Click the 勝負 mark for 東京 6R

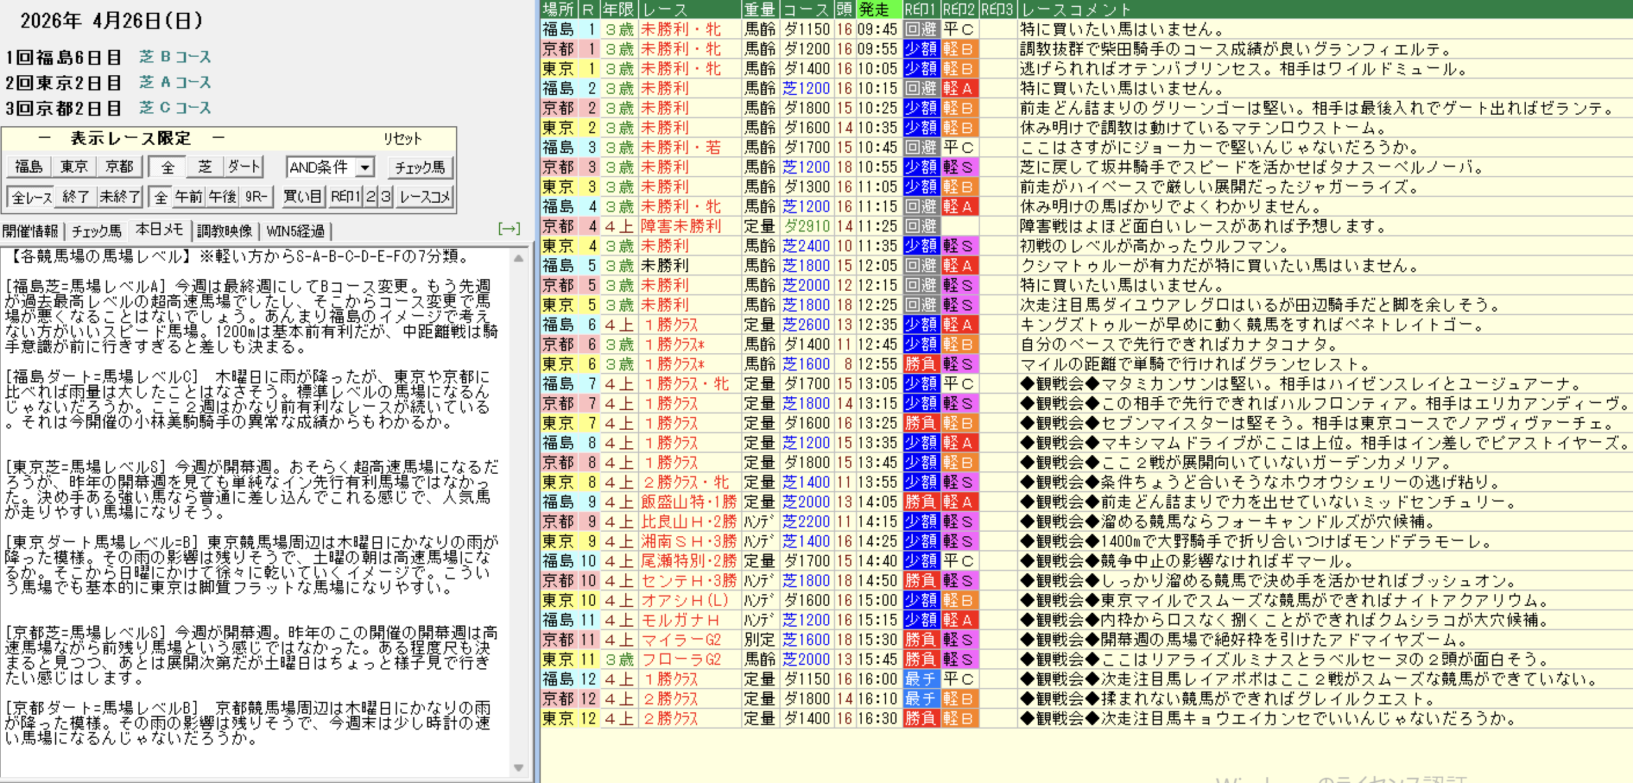pos(920,364)
